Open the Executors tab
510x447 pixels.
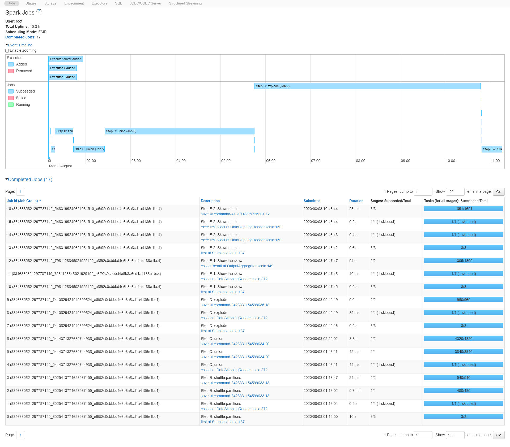tap(99, 3)
